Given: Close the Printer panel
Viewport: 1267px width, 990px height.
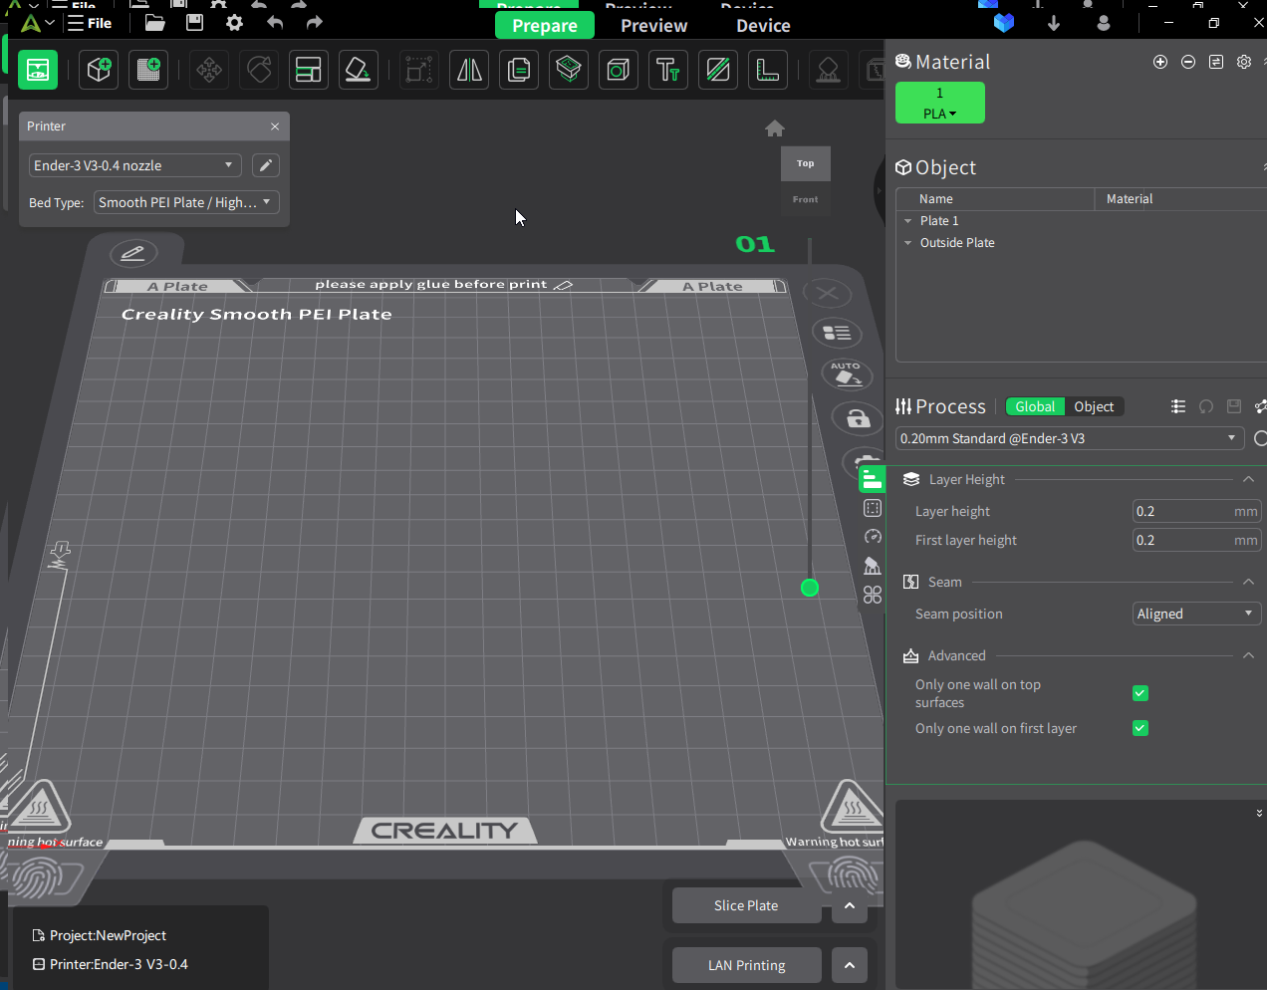Looking at the screenshot, I should pyautogui.click(x=275, y=126).
